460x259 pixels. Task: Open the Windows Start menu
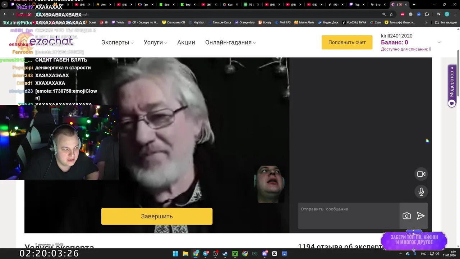tap(175, 254)
